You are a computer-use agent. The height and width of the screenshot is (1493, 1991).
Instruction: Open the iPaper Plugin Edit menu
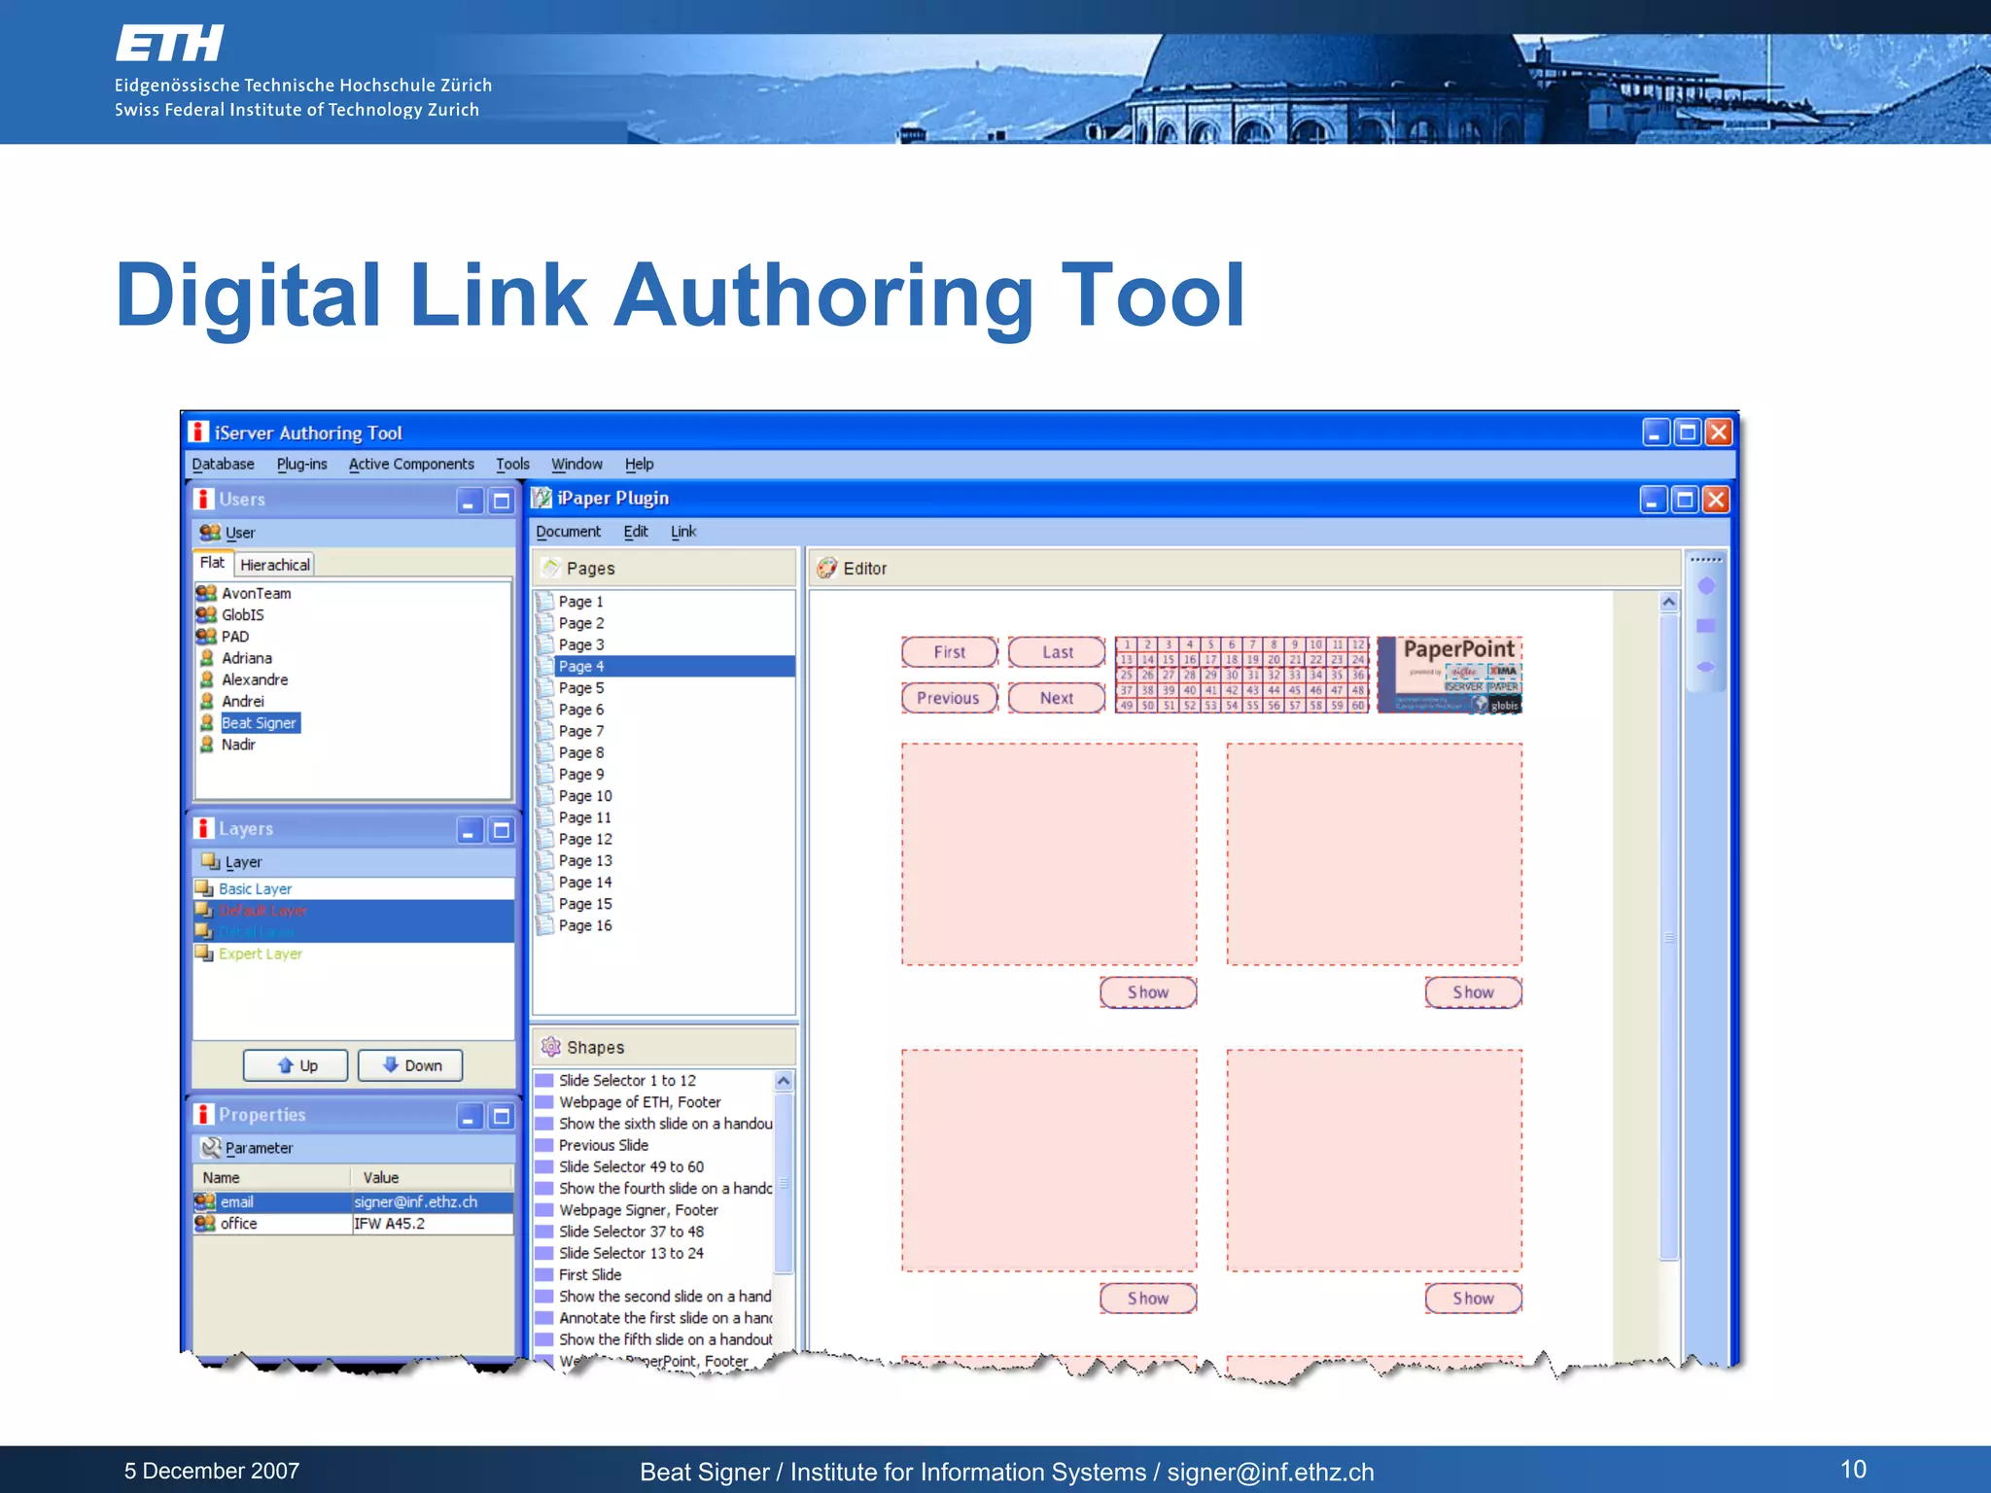tap(636, 532)
